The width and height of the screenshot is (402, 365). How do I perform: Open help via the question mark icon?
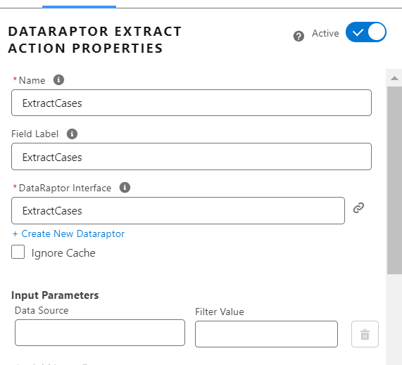[x=299, y=36]
